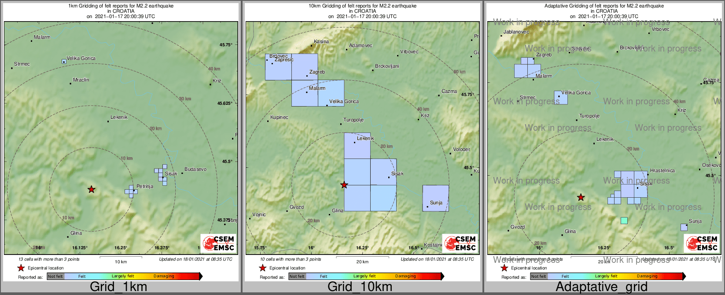Click the Sisak label on Grid_1km map

pyautogui.click(x=171, y=173)
